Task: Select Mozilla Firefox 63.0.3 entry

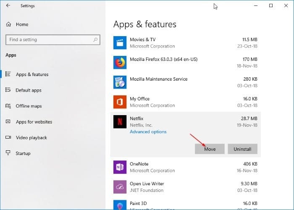Action: 186,63
